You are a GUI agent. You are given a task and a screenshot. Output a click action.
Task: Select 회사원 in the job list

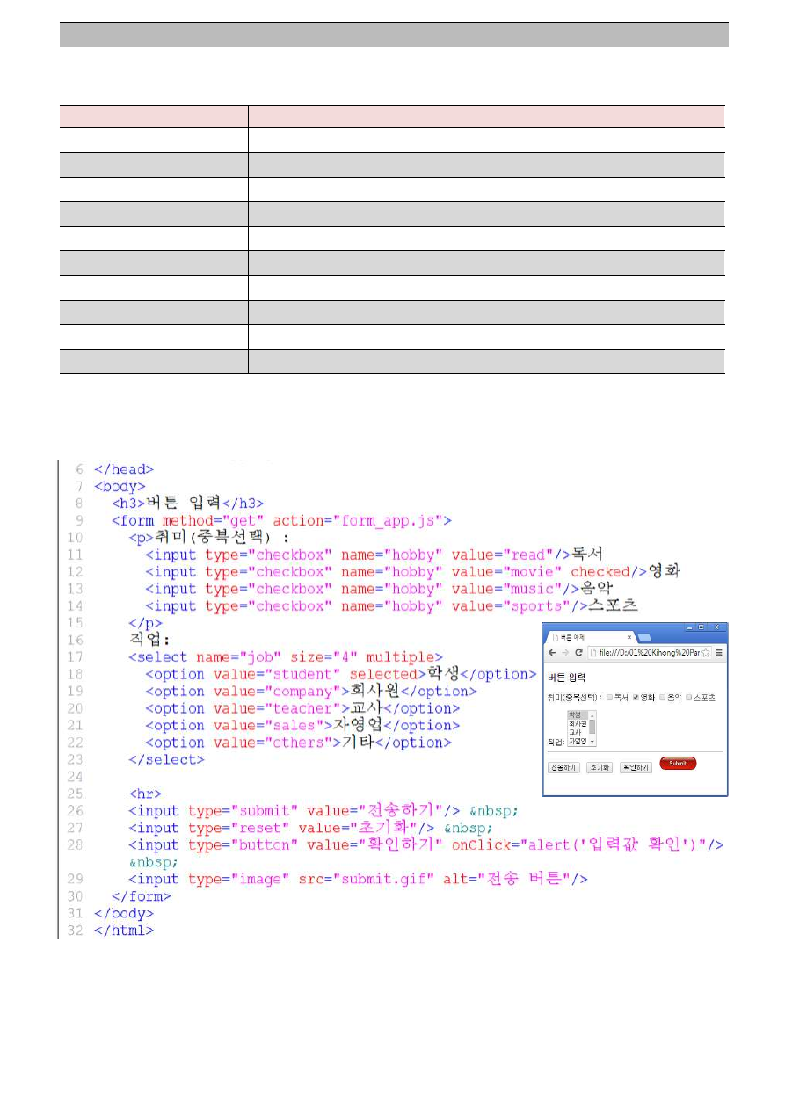pos(577,723)
